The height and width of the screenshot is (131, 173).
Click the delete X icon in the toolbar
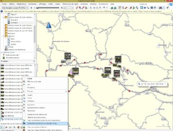[100, 8]
